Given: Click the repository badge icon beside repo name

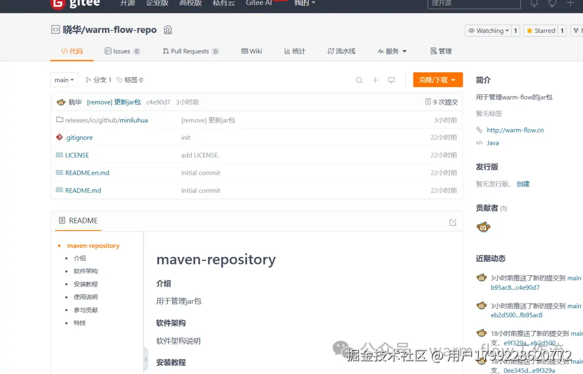Looking at the screenshot, I should click(x=168, y=30).
